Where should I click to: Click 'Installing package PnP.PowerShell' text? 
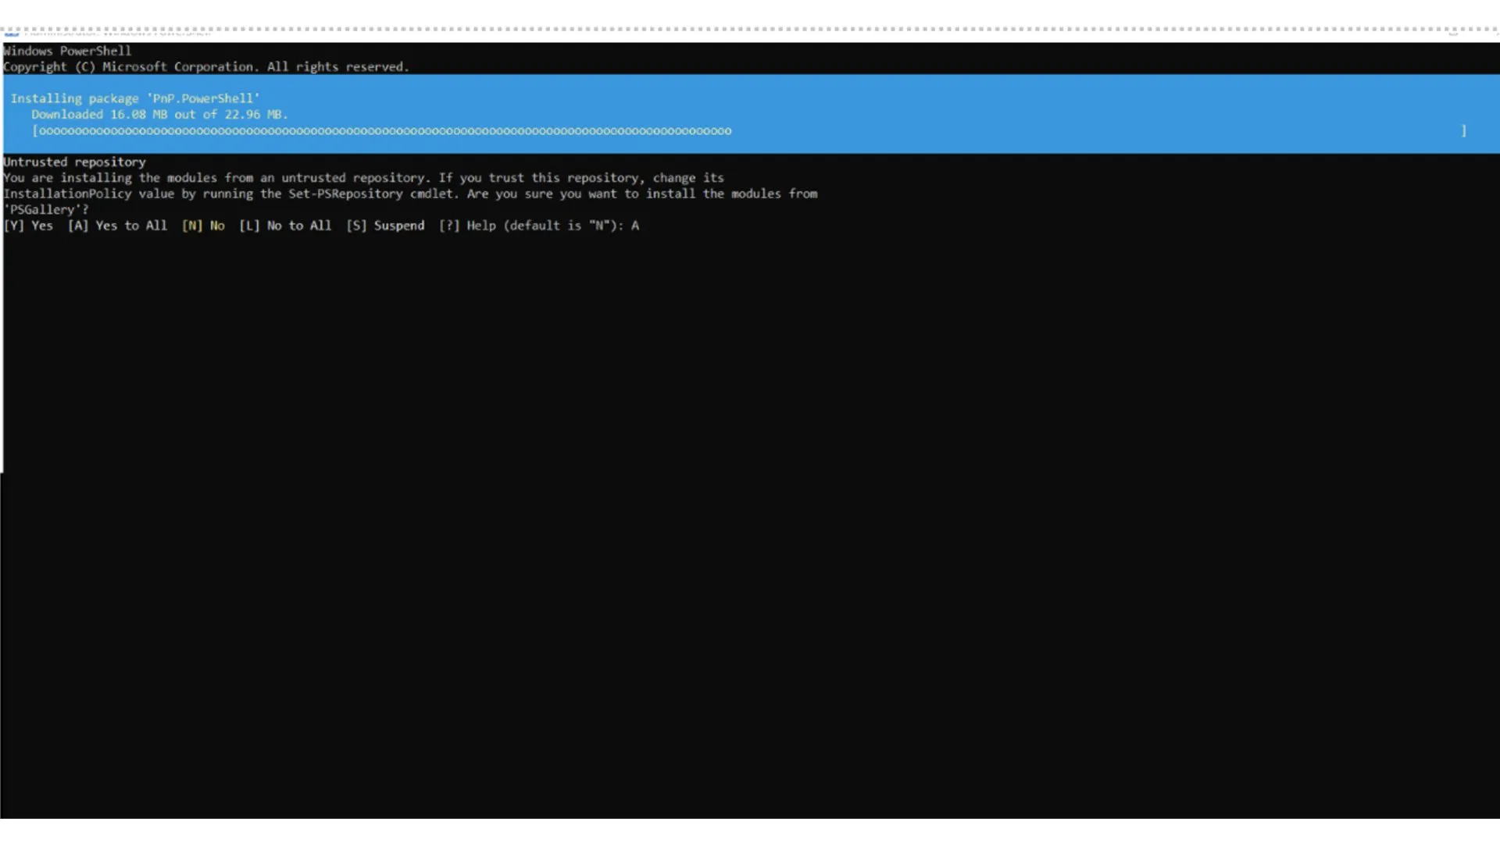tap(134, 98)
